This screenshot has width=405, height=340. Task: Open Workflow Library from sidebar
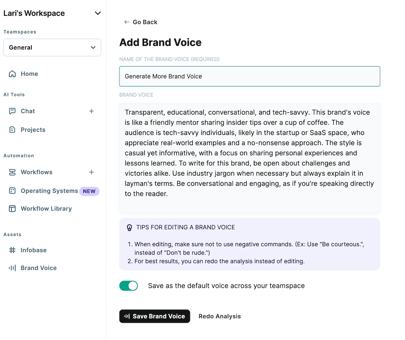46,209
